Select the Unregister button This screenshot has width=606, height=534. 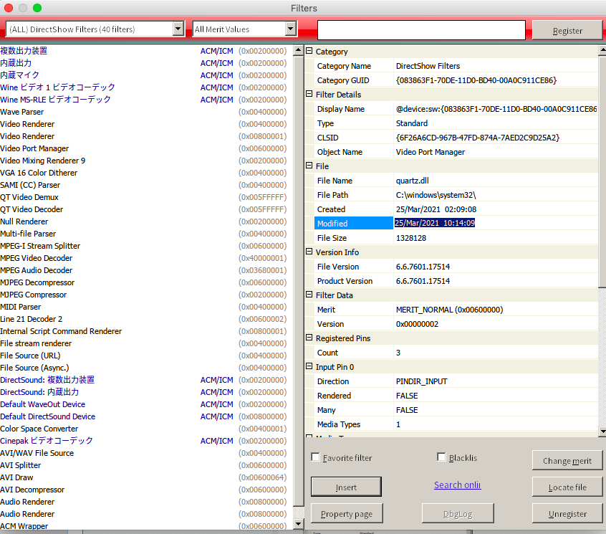click(x=567, y=514)
